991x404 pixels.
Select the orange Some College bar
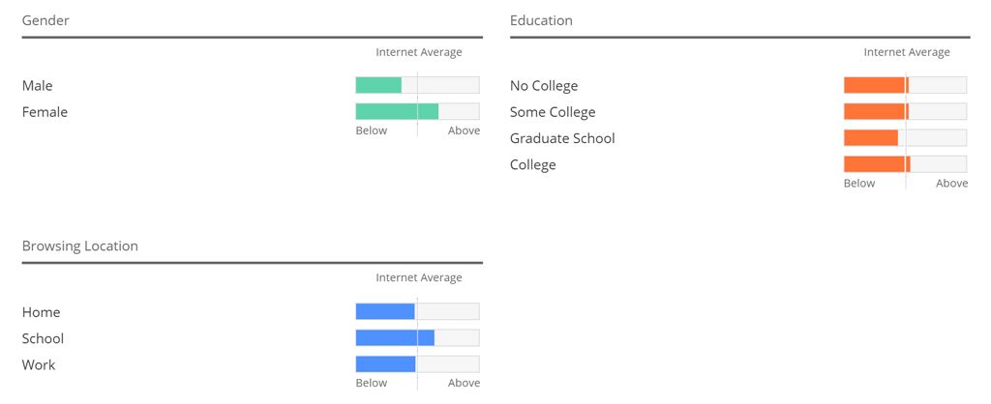point(876,112)
